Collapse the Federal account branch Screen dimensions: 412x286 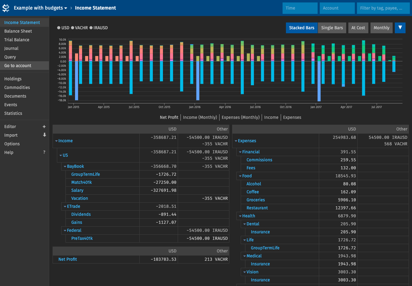[x=65, y=231]
